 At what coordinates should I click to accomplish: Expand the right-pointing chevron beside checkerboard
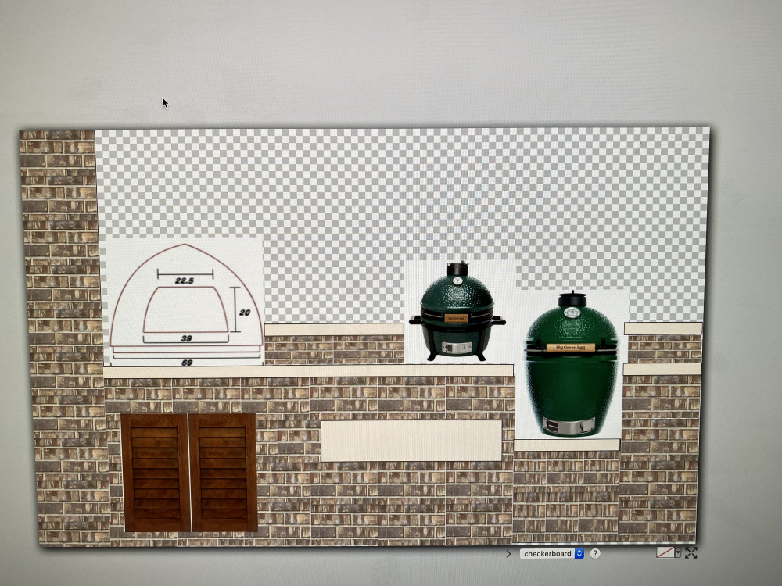pyautogui.click(x=508, y=554)
